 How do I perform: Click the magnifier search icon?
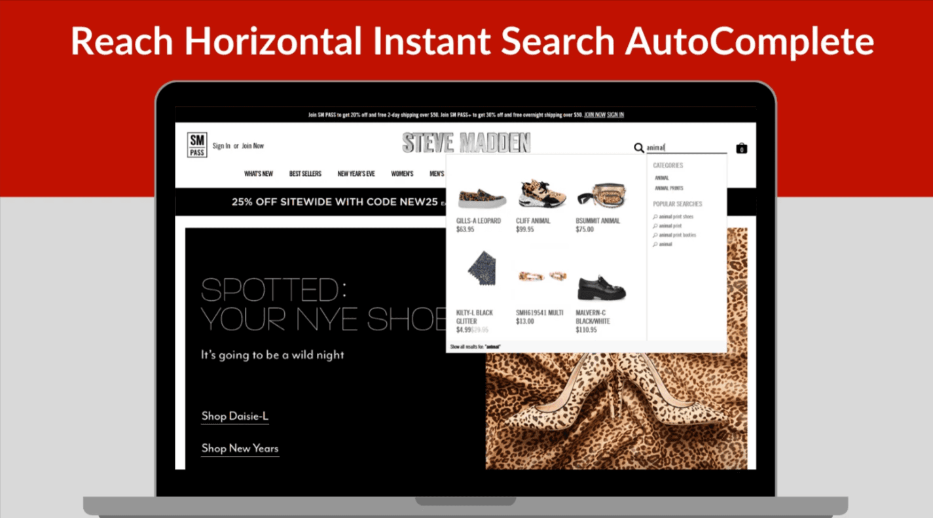click(x=639, y=148)
